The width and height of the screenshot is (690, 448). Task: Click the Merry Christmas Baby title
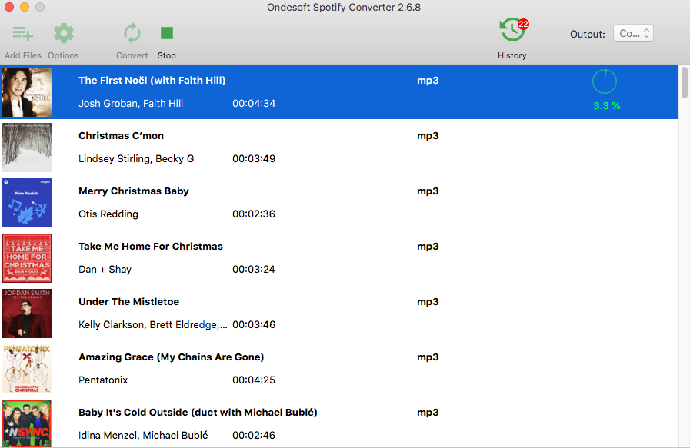click(x=134, y=191)
